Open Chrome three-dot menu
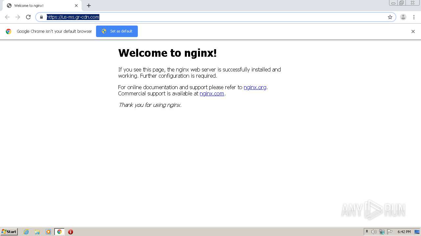Image resolution: width=421 pixels, height=236 pixels. coord(414,17)
